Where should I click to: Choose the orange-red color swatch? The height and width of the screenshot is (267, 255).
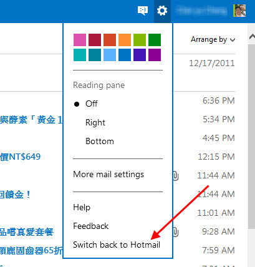(110, 40)
